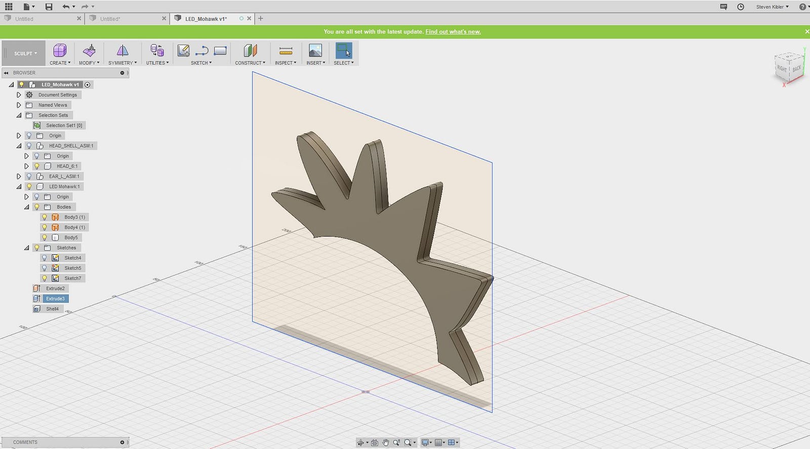Activate LED_Mohawk v1 root radio button
The image size is (810, 449).
click(88, 84)
